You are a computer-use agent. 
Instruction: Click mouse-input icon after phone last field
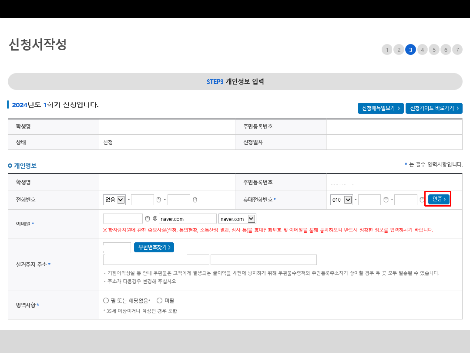pyautogui.click(x=195, y=200)
